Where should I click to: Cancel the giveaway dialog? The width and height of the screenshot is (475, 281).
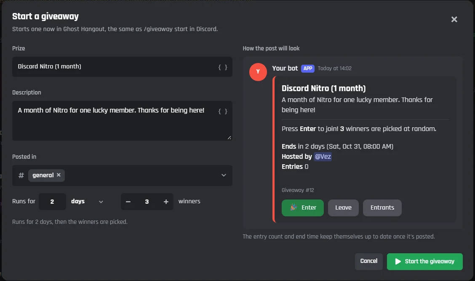click(368, 261)
